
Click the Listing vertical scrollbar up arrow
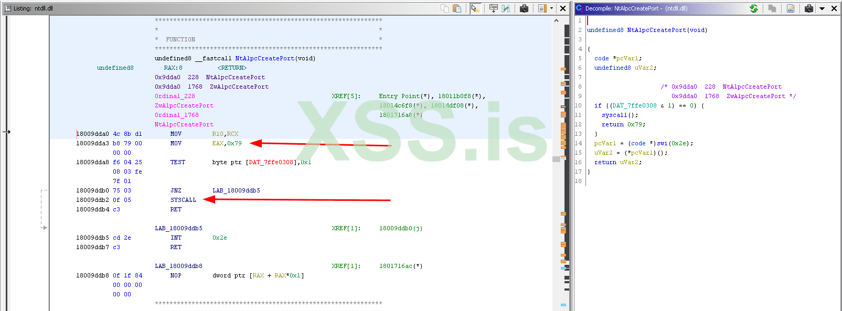tap(556, 20)
